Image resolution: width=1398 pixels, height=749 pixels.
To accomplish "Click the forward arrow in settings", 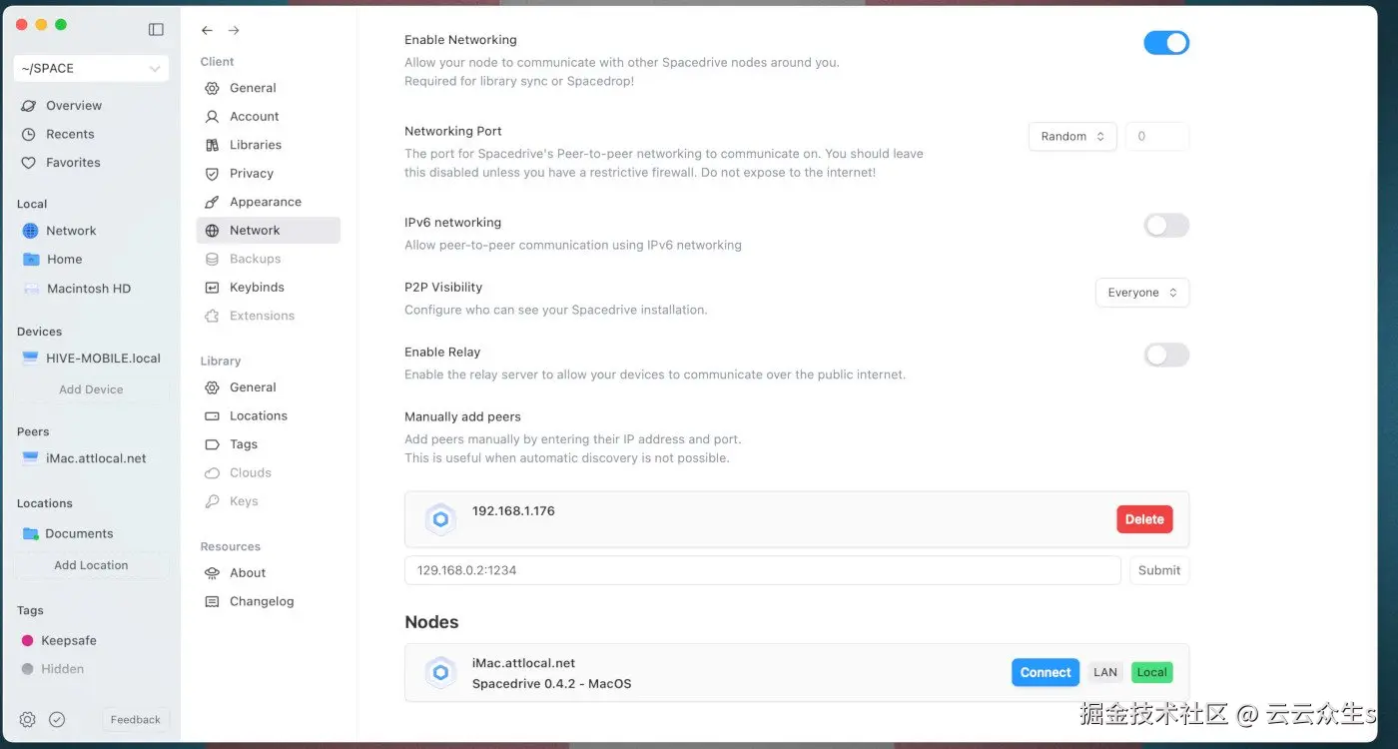I will tap(234, 31).
